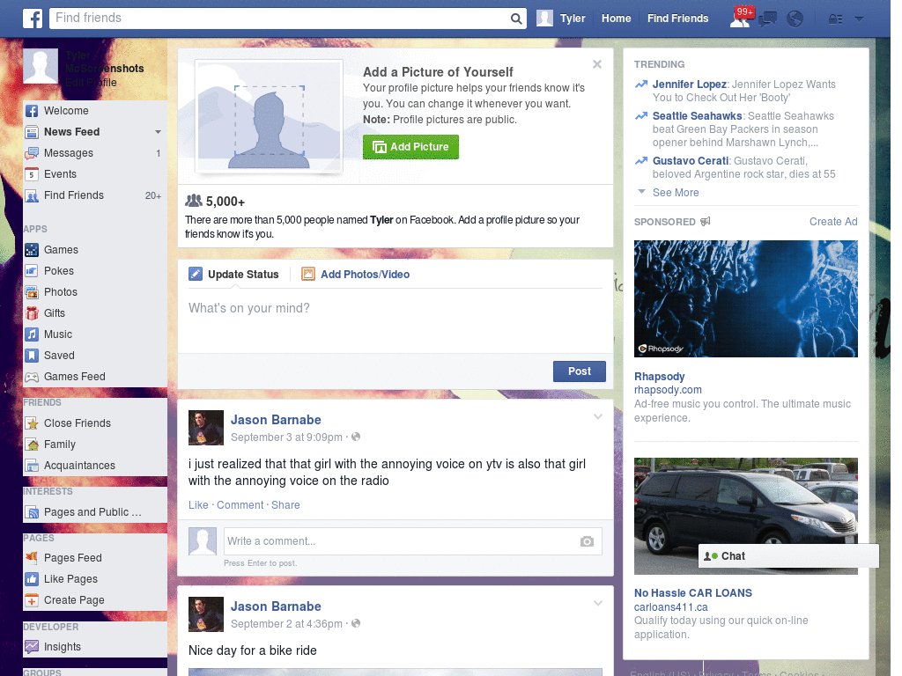Open the car loans ad van image
The image size is (902, 676).
coord(745,516)
